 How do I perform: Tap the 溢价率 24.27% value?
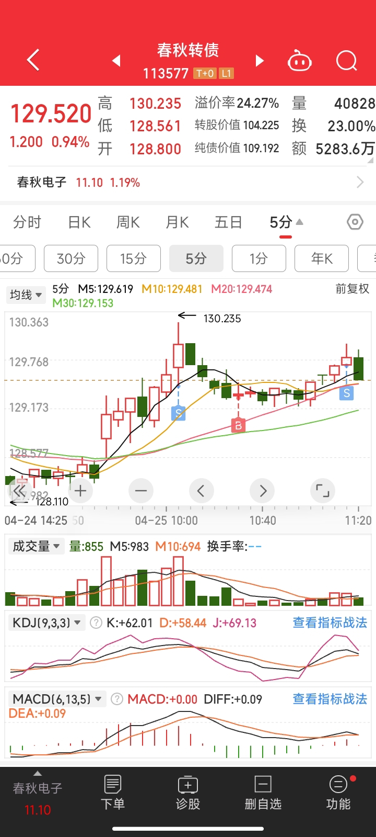click(x=258, y=103)
